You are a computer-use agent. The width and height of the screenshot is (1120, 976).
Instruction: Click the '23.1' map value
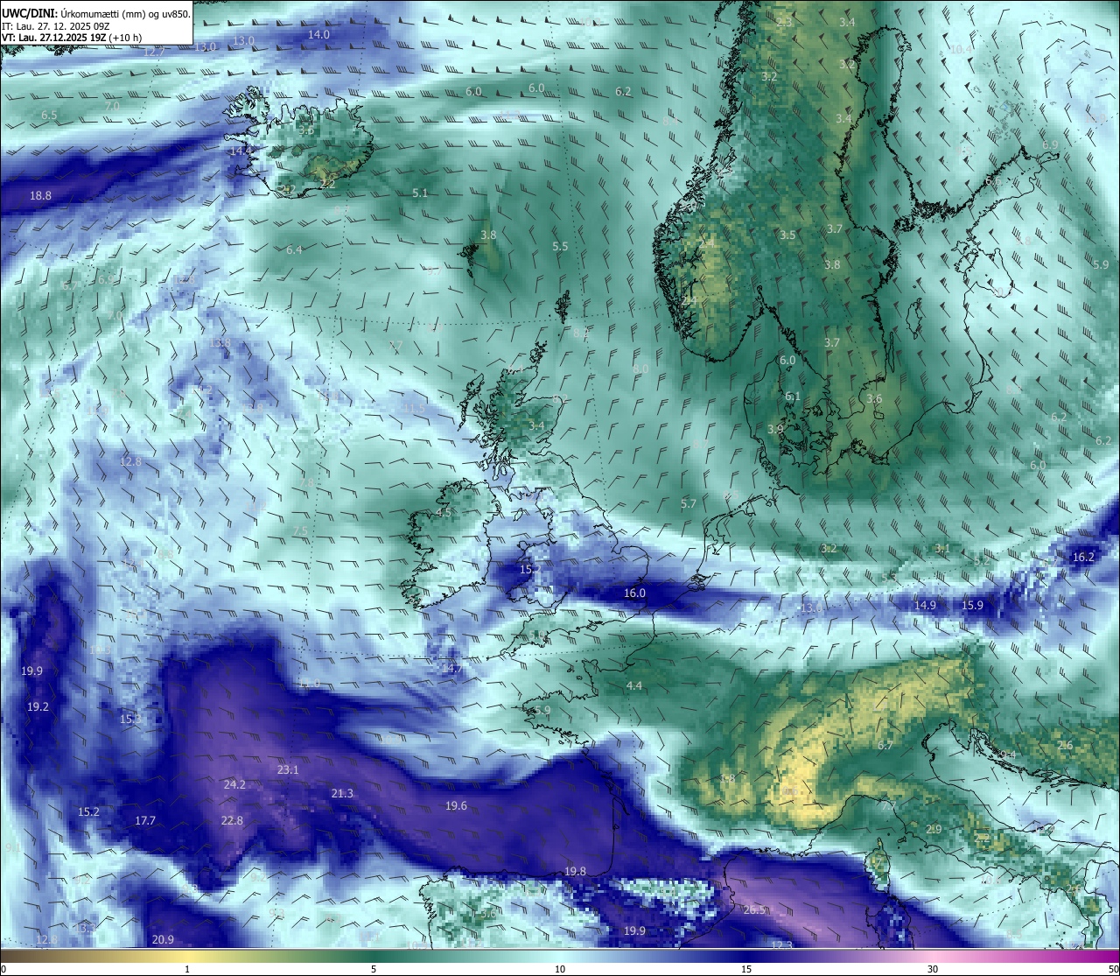pos(288,770)
